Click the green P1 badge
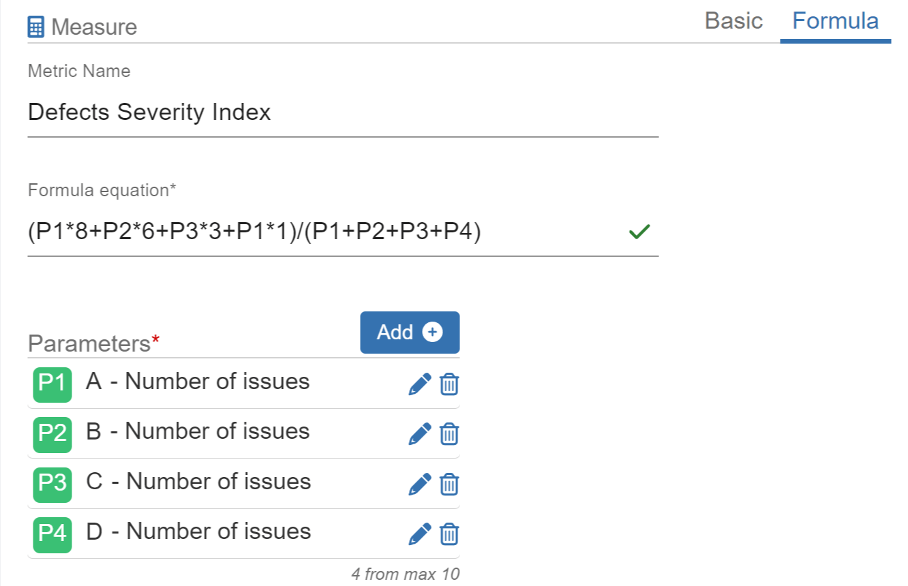Screen dimensions: 908x586 click(52, 384)
